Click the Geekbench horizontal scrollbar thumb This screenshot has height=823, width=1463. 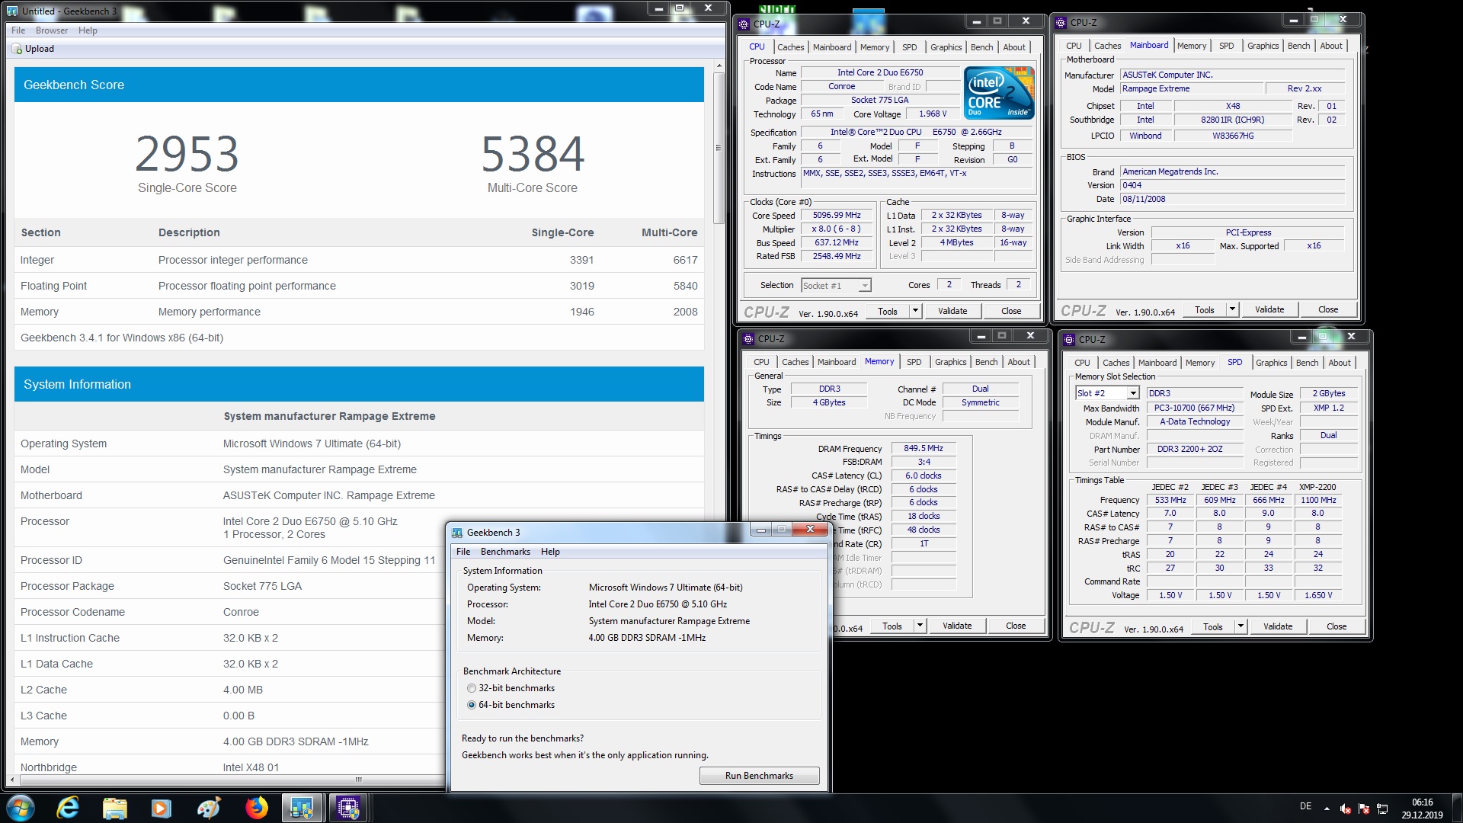click(x=359, y=780)
